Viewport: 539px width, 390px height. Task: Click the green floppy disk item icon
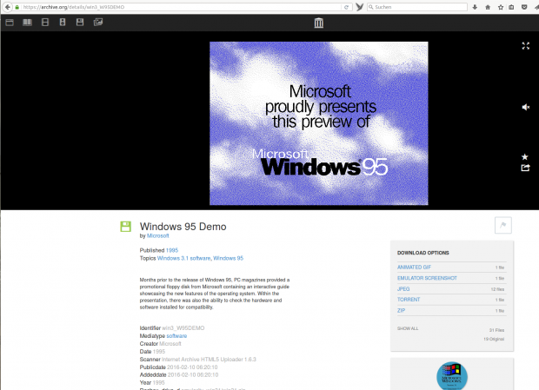[125, 227]
